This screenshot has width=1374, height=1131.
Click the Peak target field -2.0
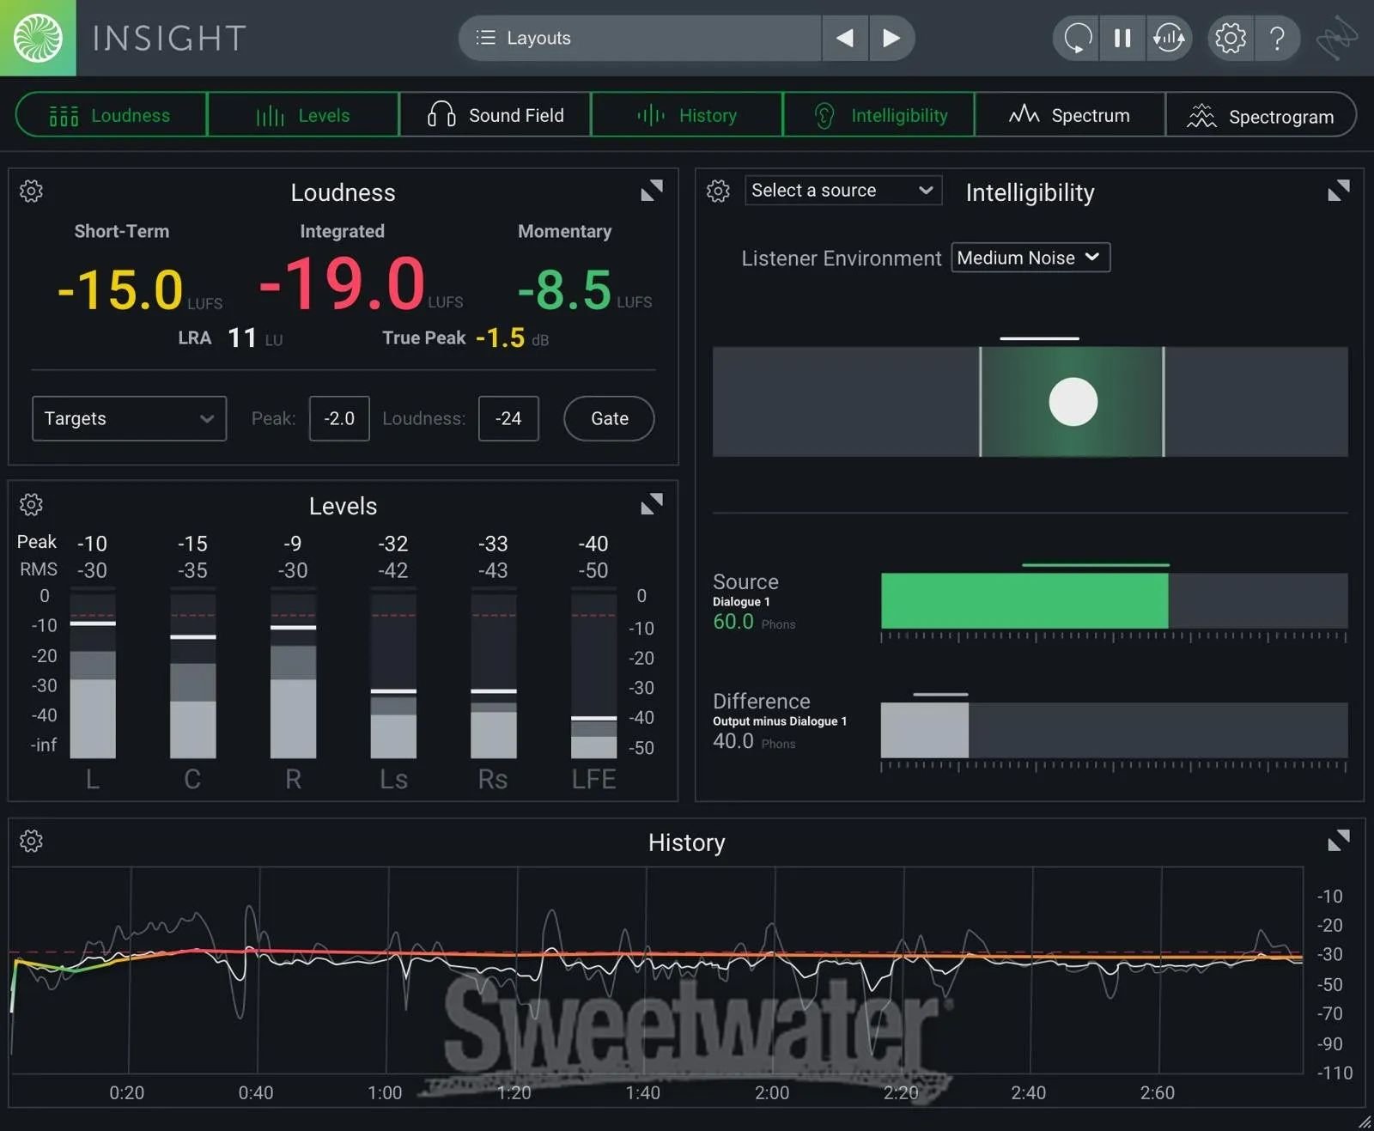tap(339, 418)
